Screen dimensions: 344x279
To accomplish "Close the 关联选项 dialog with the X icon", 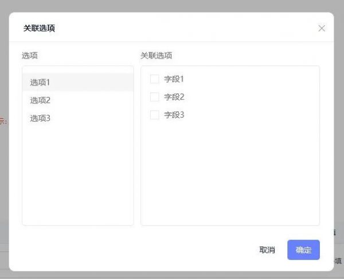I will click(322, 28).
